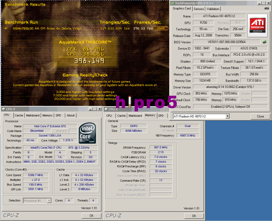This screenshot has width=272, height=221.
Task: Open the Validation tab in GPU-Z
Action: click(213, 9)
